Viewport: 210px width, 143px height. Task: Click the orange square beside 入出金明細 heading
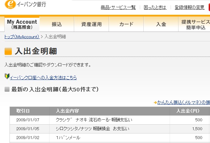pyautogui.click(x=8, y=52)
